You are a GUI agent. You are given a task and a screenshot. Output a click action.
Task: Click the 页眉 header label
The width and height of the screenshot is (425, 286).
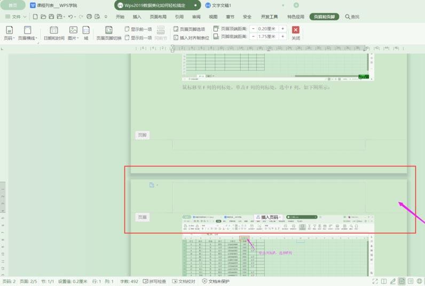[143, 217]
